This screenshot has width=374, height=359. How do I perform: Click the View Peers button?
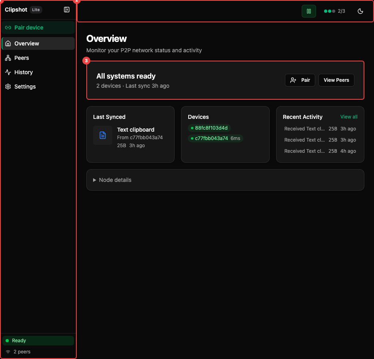(336, 80)
